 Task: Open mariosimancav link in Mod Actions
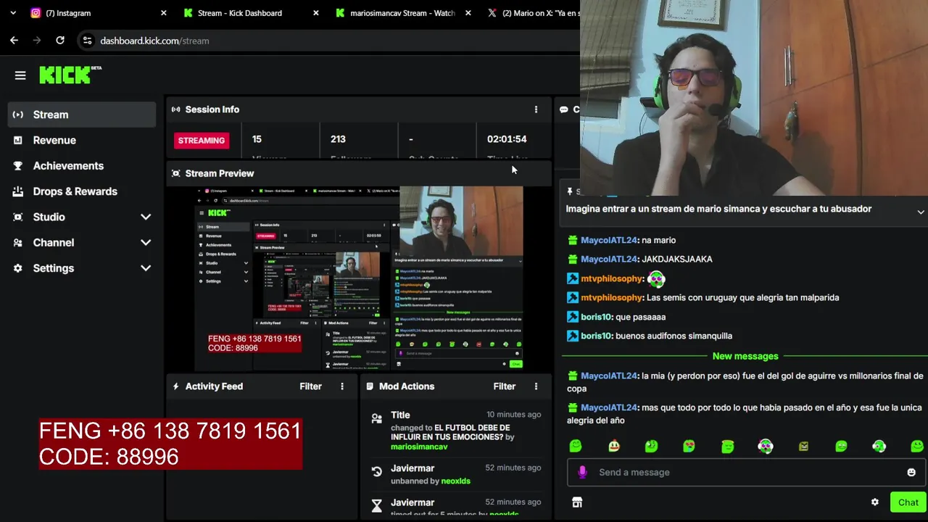pos(419,447)
